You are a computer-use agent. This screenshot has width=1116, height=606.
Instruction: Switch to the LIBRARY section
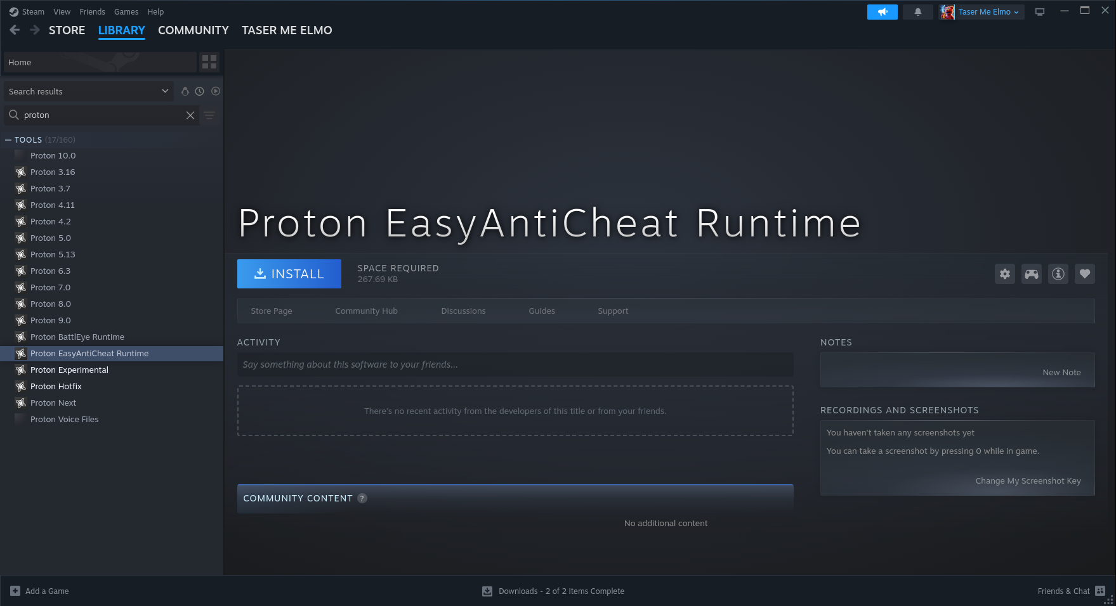tap(122, 30)
